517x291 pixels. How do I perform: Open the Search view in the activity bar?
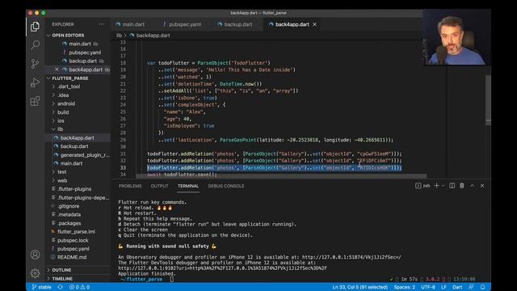click(35, 44)
